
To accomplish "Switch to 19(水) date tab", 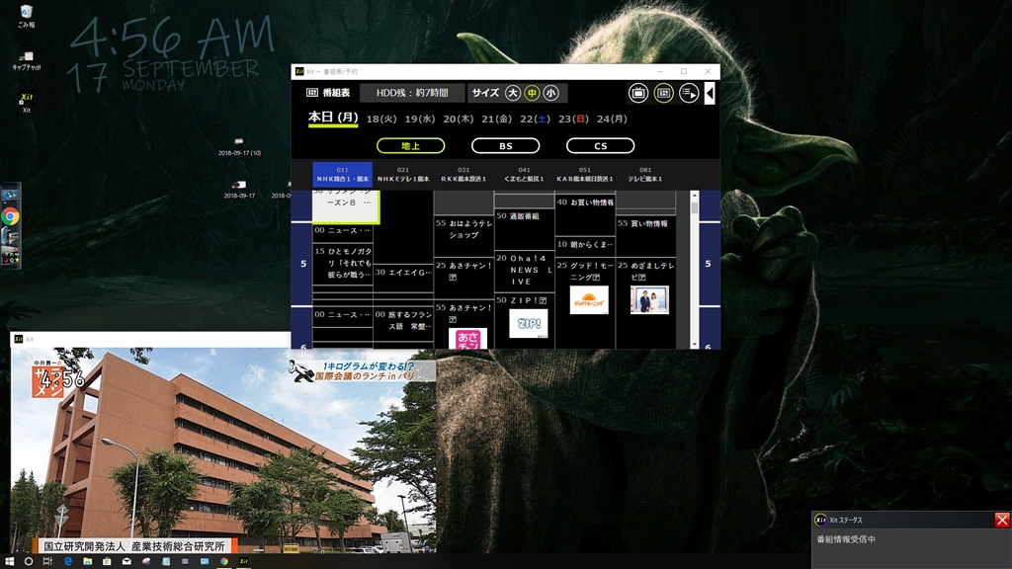I will tap(419, 119).
